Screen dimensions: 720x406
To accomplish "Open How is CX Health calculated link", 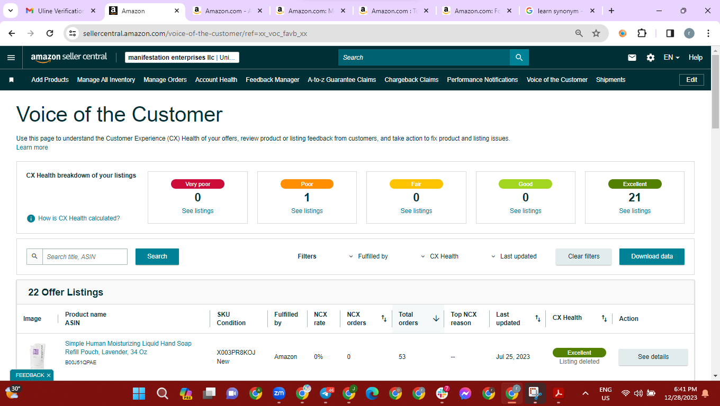I will pos(79,218).
